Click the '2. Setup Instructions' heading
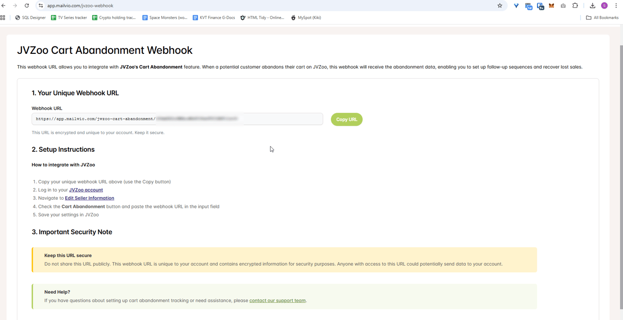 coord(63,150)
